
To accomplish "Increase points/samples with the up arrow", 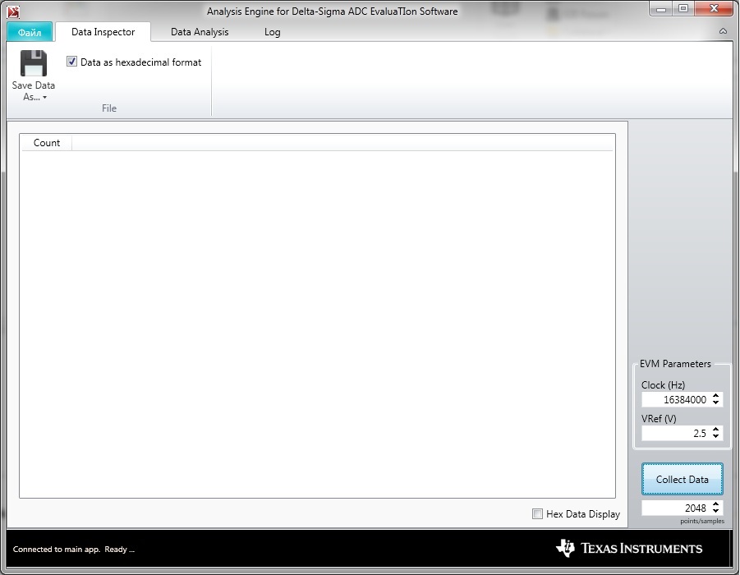I will coord(716,504).
